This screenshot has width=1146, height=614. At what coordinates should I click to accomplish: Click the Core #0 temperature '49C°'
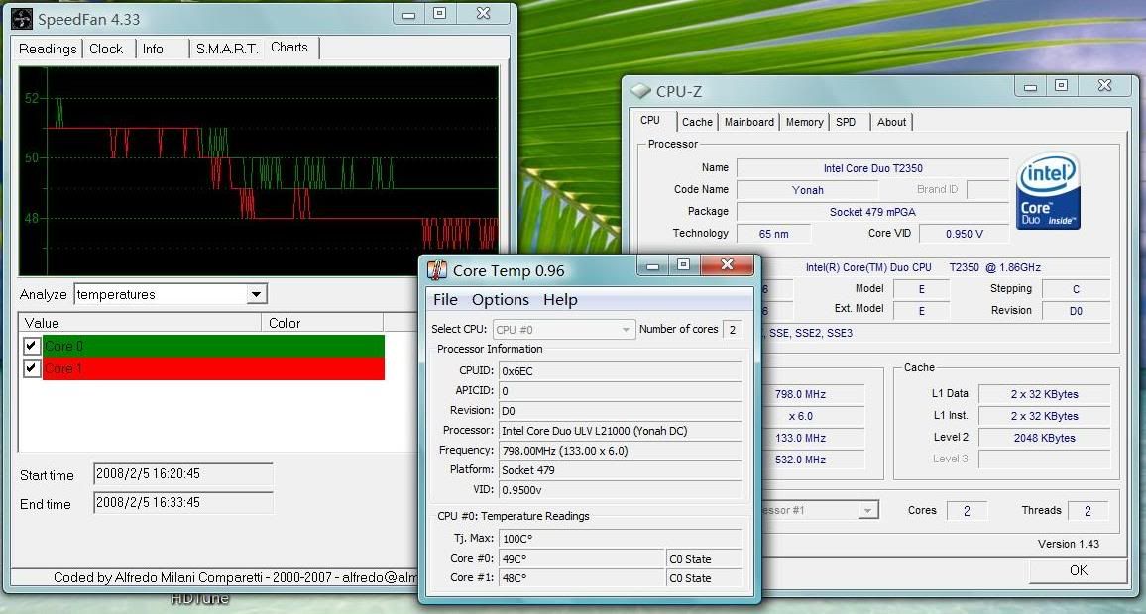[582, 559]
